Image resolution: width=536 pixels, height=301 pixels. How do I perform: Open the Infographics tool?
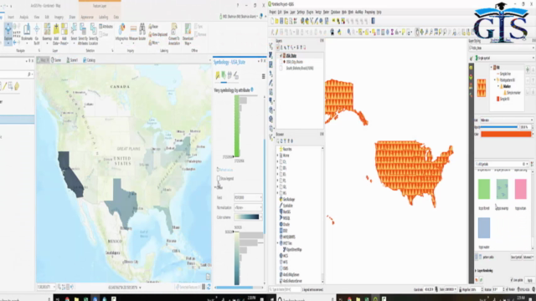pyautogui.click(x=121, y=33)
